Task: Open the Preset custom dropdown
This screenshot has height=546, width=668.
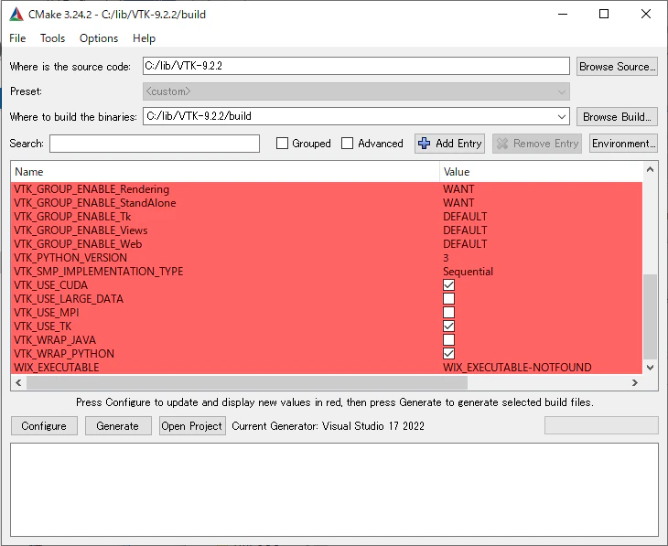Action: pyautogui.click(x=356, y=91)
